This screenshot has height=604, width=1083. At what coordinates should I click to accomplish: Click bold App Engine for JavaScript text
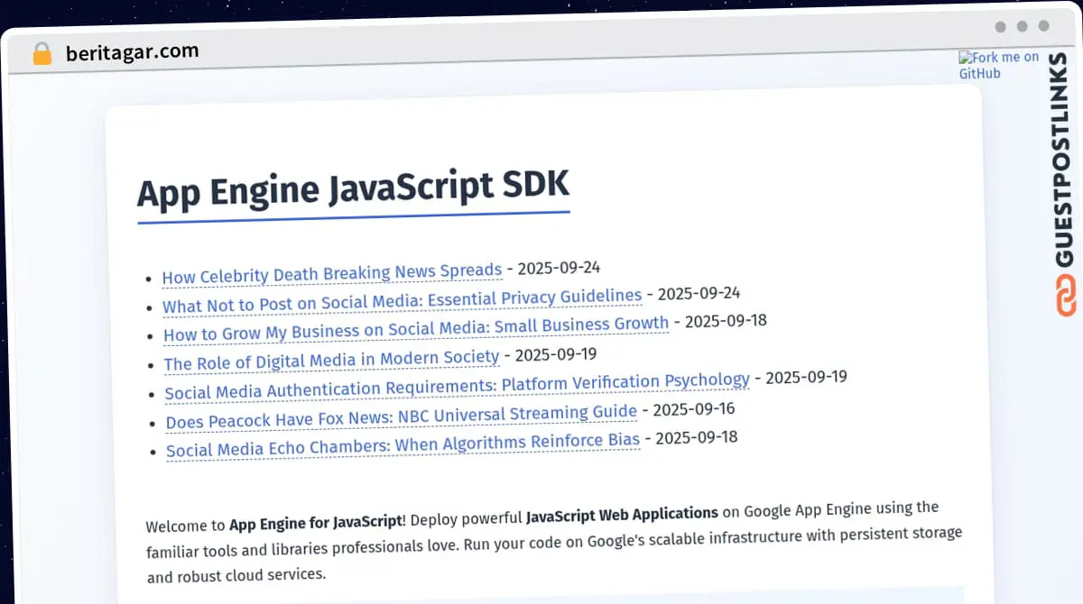[x=315, y=522]
